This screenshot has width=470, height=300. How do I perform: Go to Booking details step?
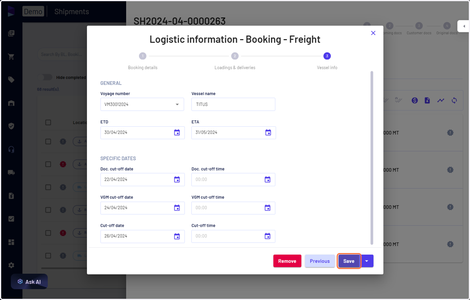(143, 61)
